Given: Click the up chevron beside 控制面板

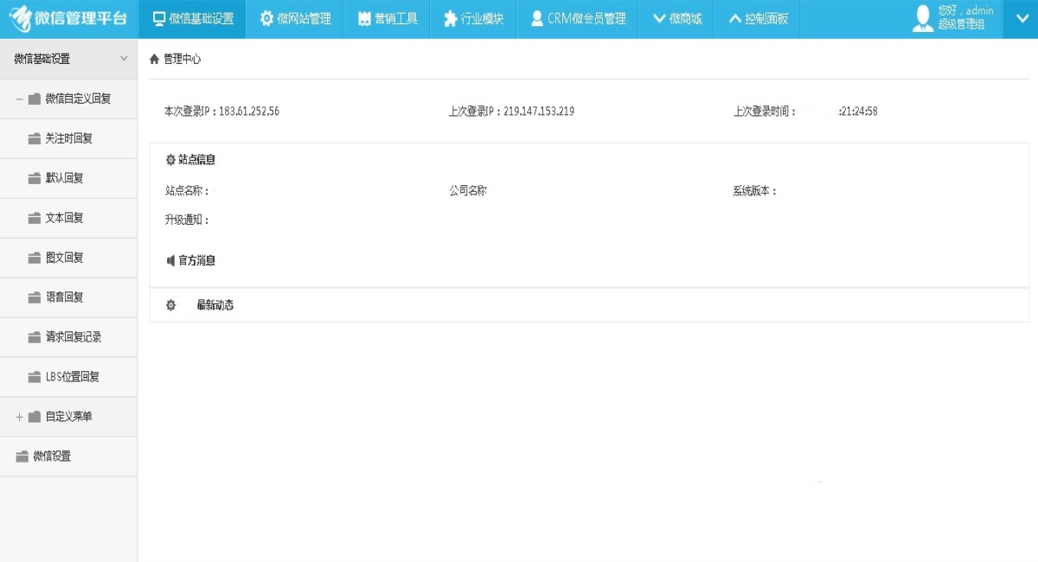Looking at the screenshot, I should pyautogui.click(x=735, y=18).
